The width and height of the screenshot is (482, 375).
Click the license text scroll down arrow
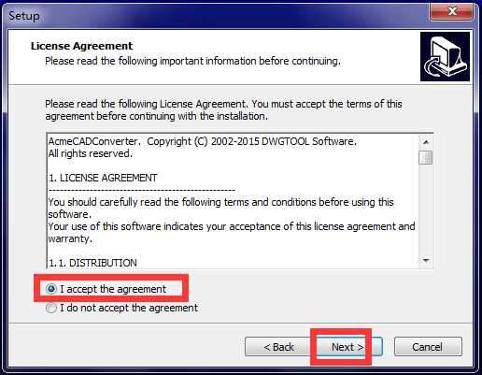click(x=426, y=261)
